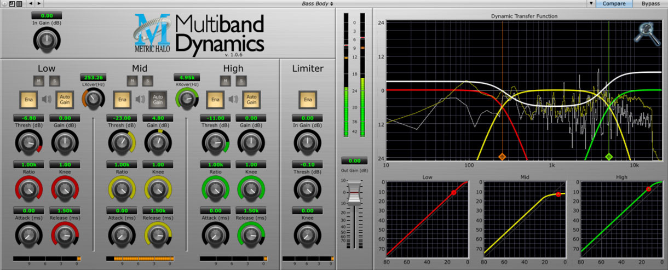Mute the Low band with M button
Screen dimensions: 668x270
click(x=38, y=81)
